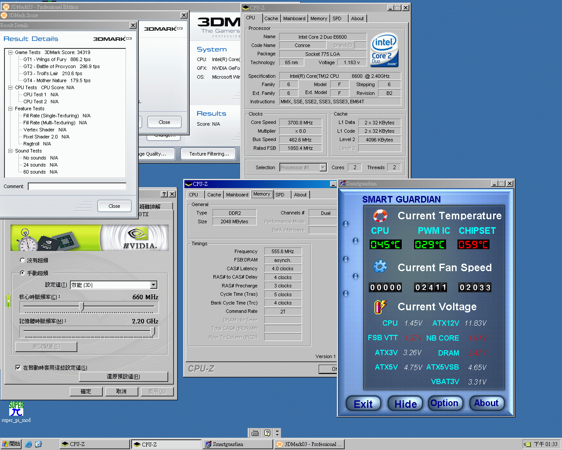Click the Comment input field

77,186
